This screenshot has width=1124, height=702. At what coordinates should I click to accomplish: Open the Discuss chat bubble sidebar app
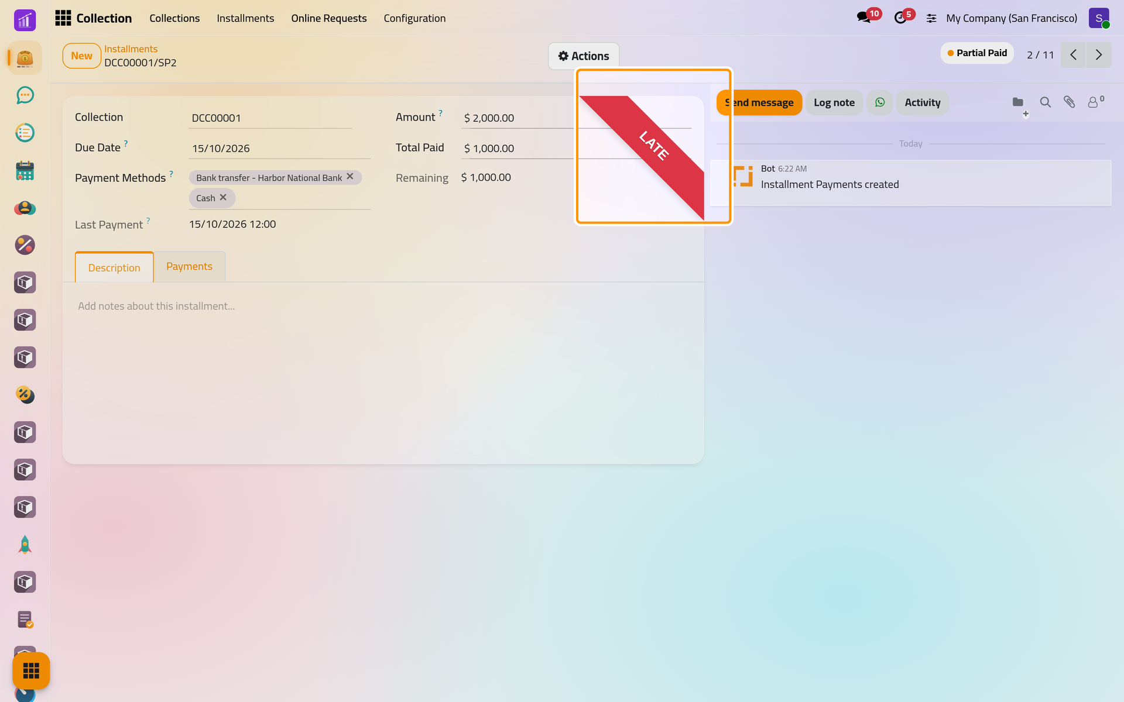pos(25,95)
